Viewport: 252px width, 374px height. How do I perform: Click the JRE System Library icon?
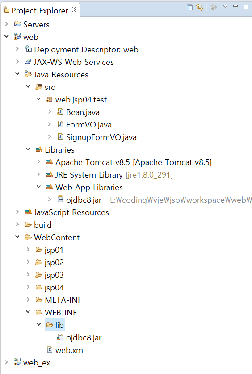tap(50, 174)
